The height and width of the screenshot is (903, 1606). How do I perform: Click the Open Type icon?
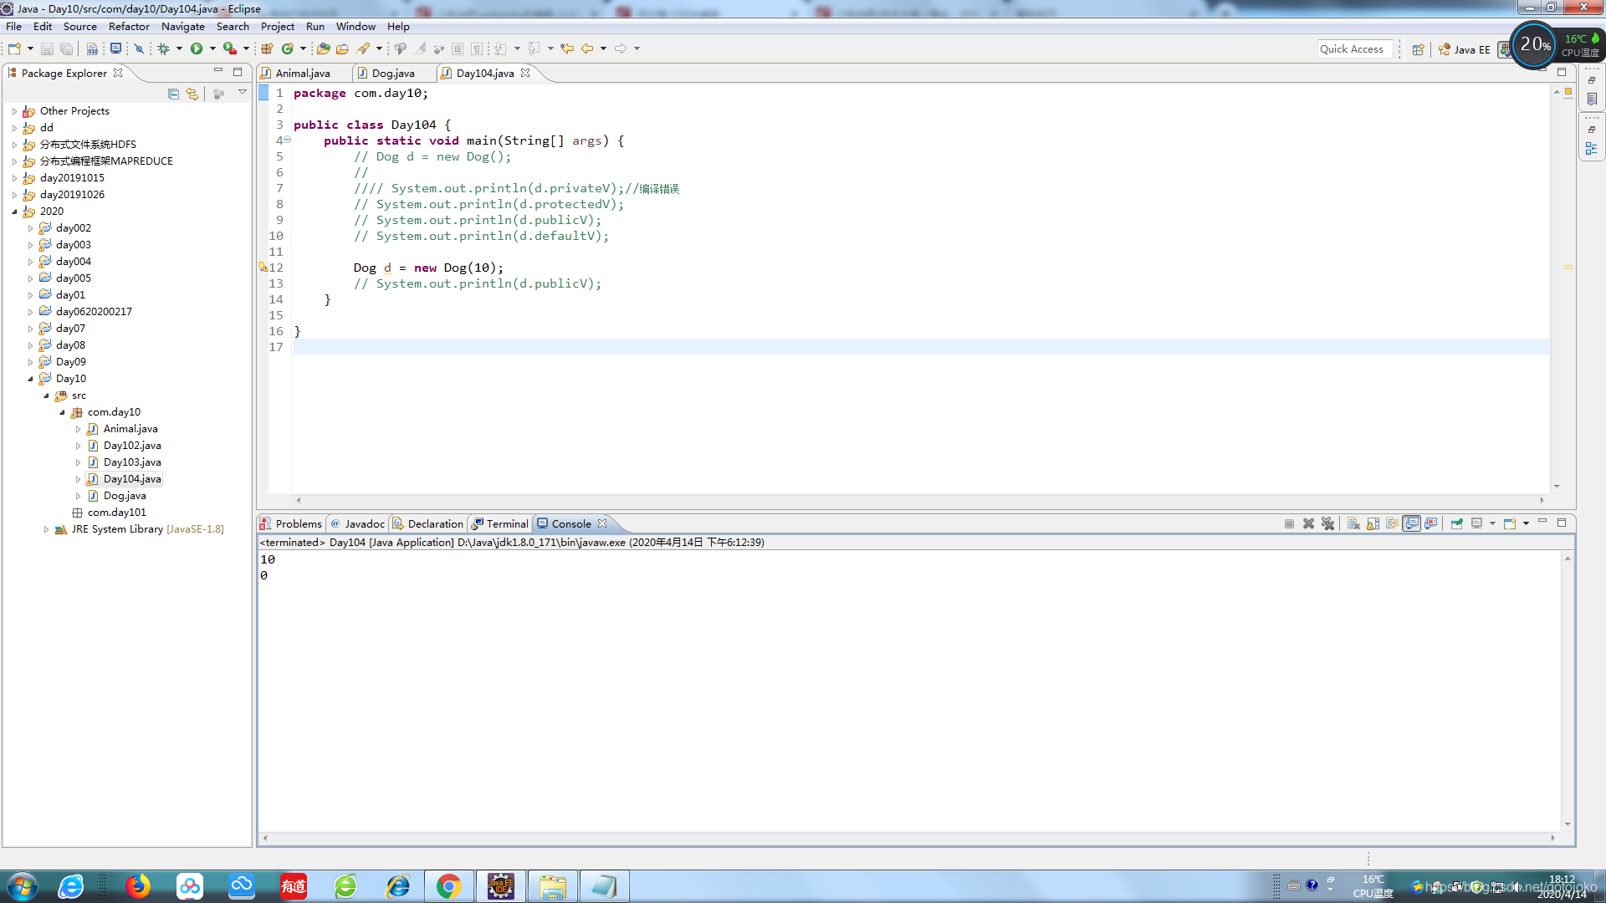(x=323, y=48)
